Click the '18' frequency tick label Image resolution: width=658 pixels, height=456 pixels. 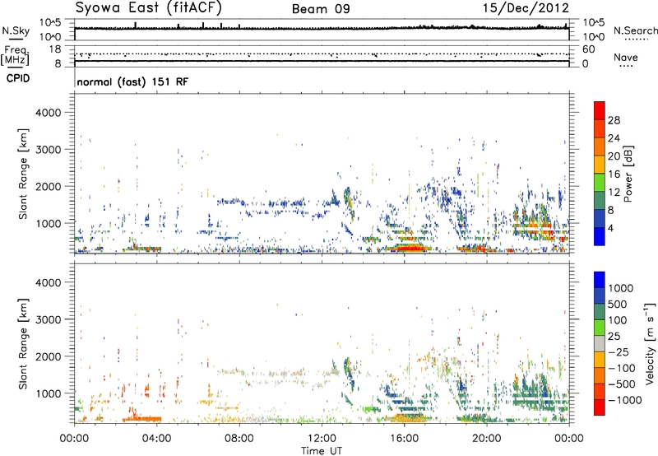point(55,49)
